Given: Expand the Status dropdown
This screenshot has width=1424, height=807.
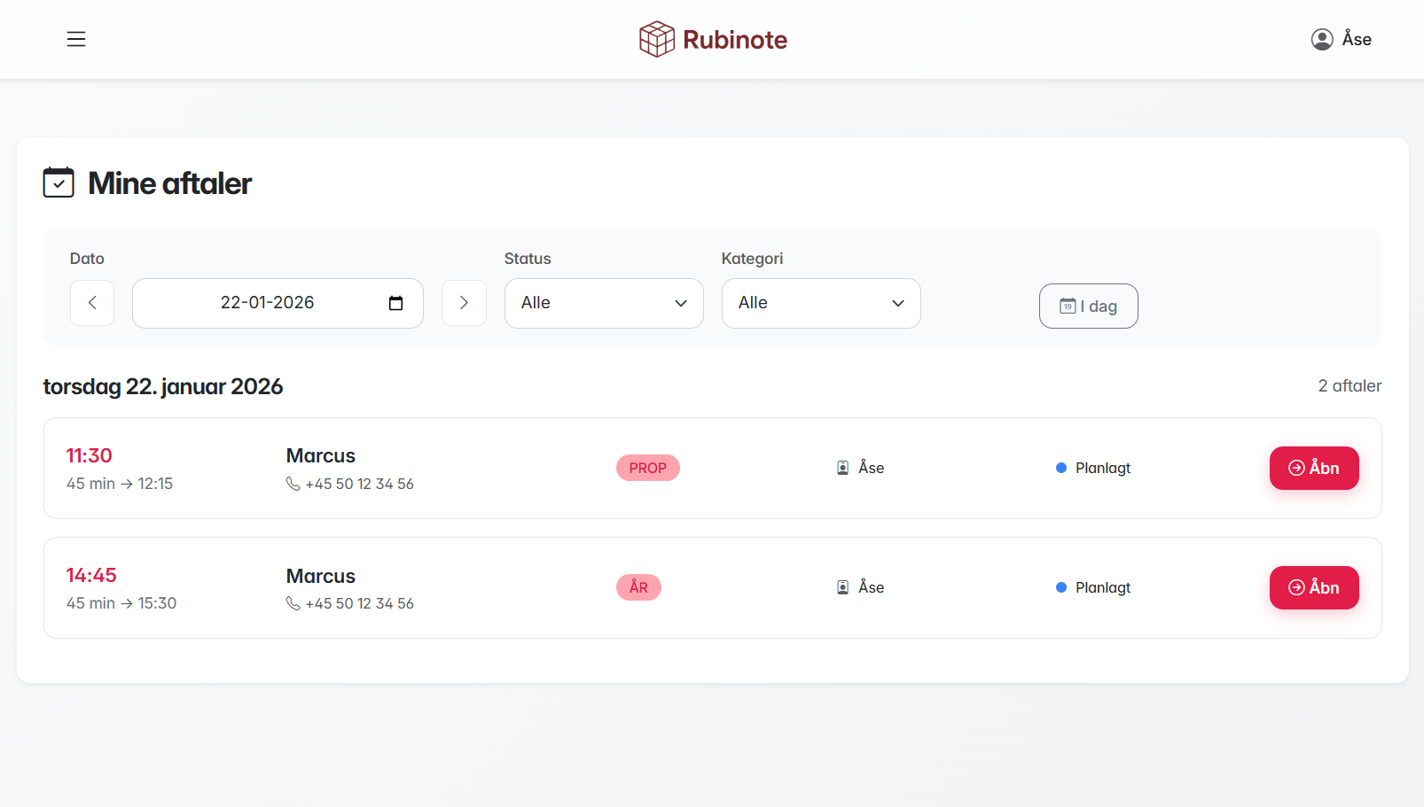Looking at the screenshot, I should [x=604, y=303].
